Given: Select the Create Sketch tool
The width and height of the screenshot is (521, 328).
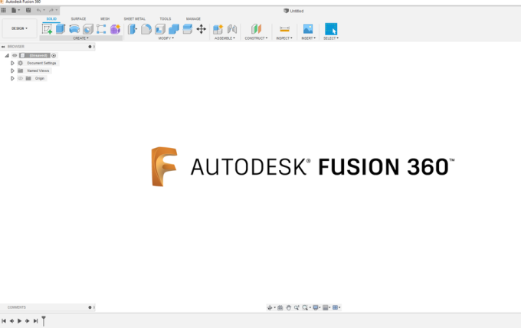Looking at the screenshot, I should click(x=47, y=29).
